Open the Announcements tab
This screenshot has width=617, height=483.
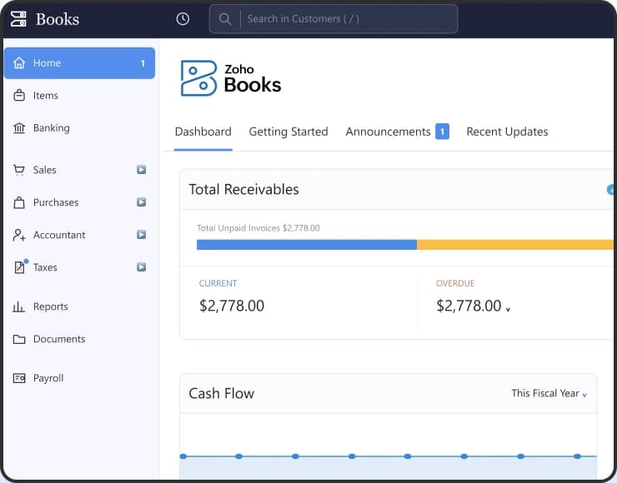click(388, 132)
